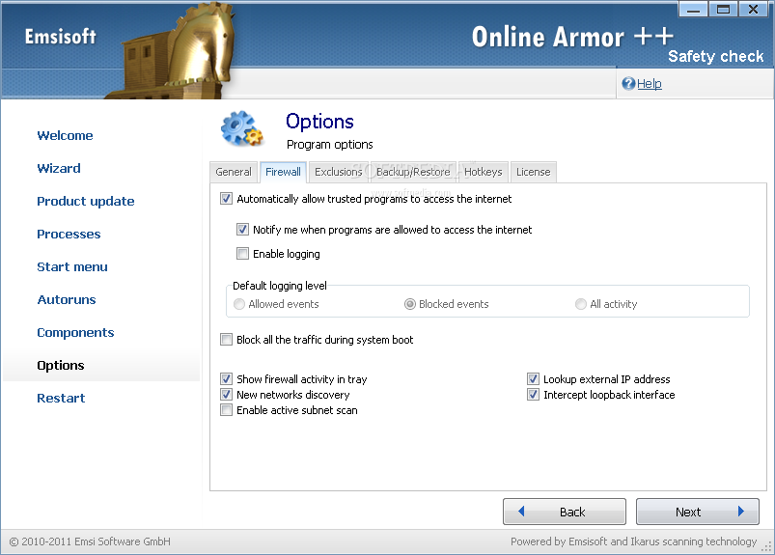The image size is (775, 555).
Task: Toggle notify when programs are allowed checkbox
Action: point(242,230)
